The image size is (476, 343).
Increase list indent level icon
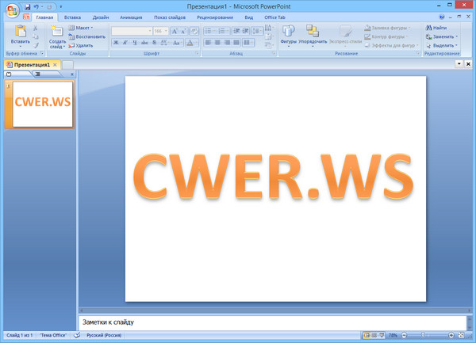pyautogui.click(x=245, y=31)
